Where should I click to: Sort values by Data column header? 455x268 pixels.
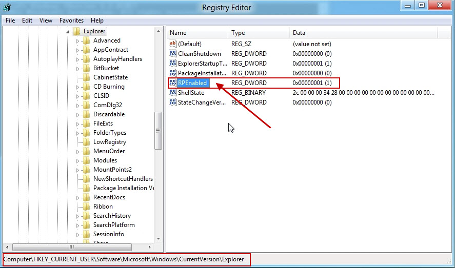364,33
